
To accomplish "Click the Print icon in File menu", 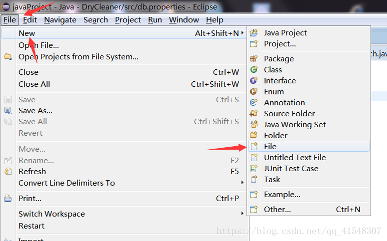I will [x=8, y=199].
